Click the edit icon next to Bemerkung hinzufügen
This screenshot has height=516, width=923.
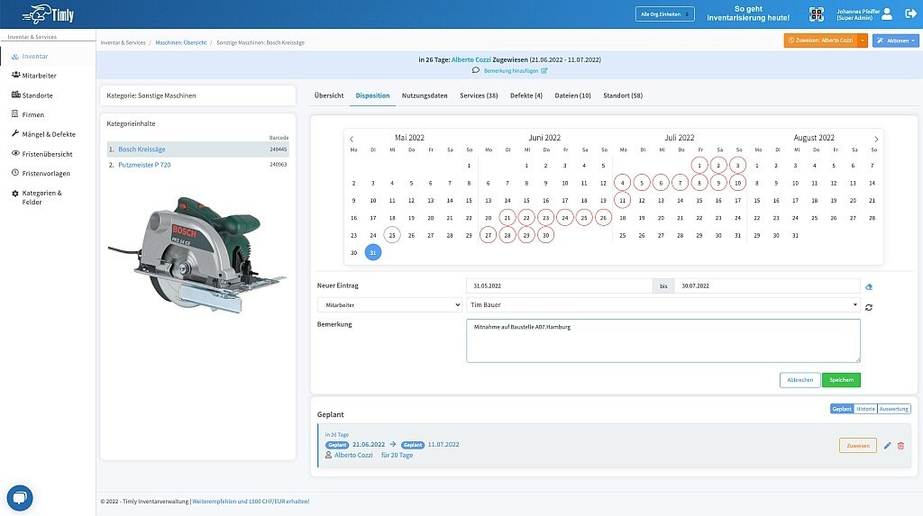click(x=544, y=70)
